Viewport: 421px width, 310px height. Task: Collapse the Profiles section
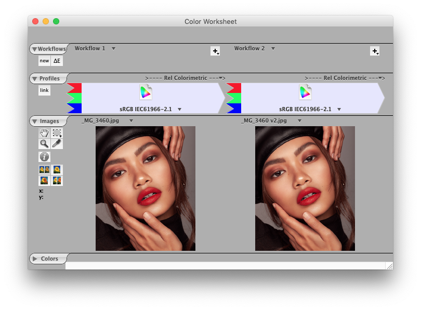click(34, 79)
